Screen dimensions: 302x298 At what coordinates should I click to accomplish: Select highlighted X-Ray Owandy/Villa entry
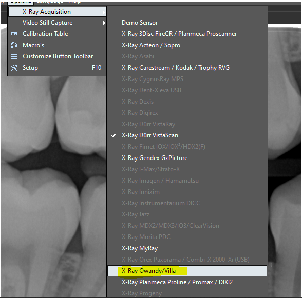tap(187, 271)
